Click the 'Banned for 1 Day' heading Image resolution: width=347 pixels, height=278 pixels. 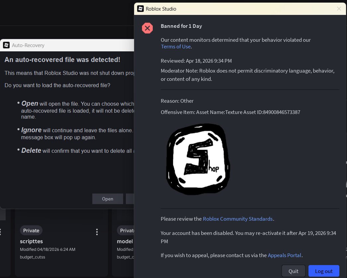[x=181, y=26]
